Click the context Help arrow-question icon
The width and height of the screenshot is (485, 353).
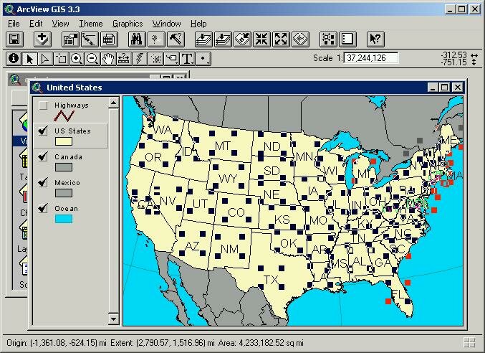click(375, 39)
